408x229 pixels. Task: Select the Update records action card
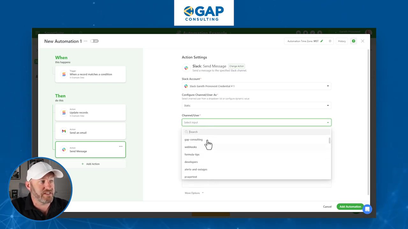91,112
